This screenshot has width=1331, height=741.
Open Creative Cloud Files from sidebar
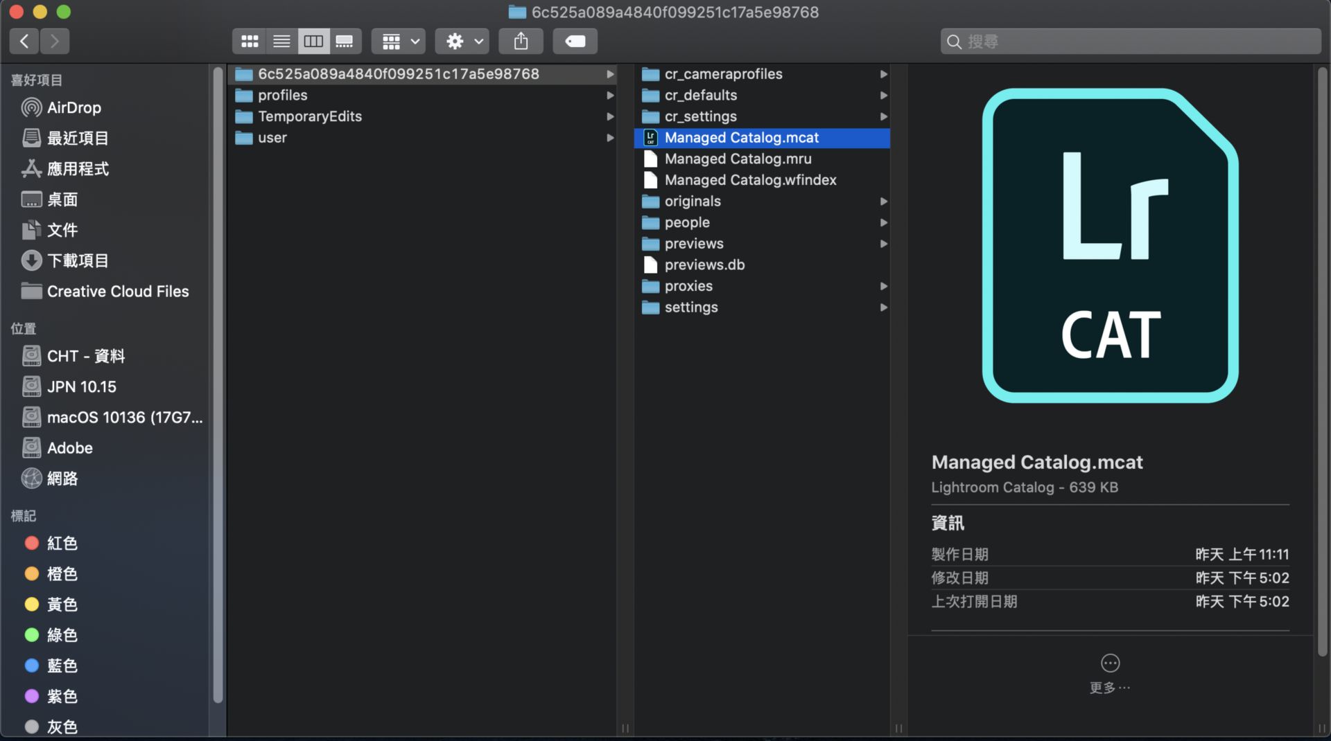coord(118,291)
